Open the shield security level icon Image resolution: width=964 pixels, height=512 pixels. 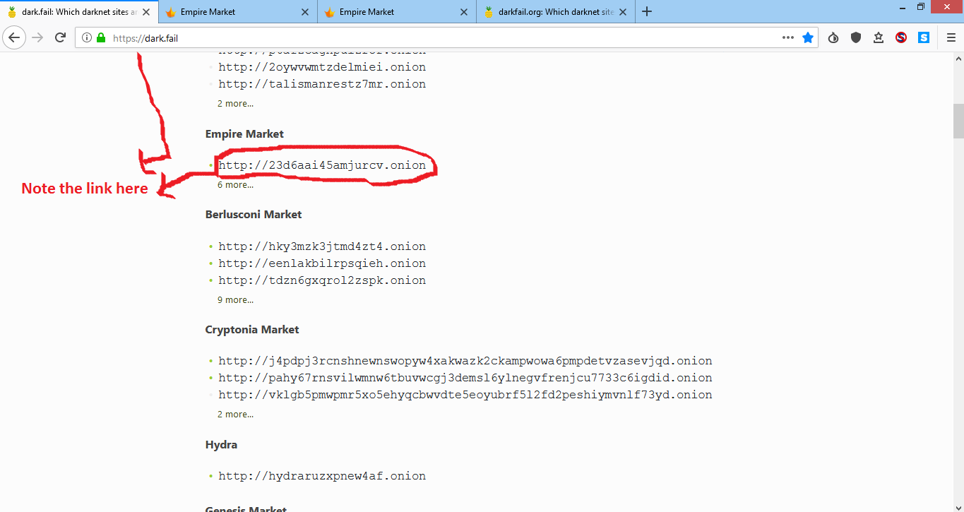(x=856, y=38)
